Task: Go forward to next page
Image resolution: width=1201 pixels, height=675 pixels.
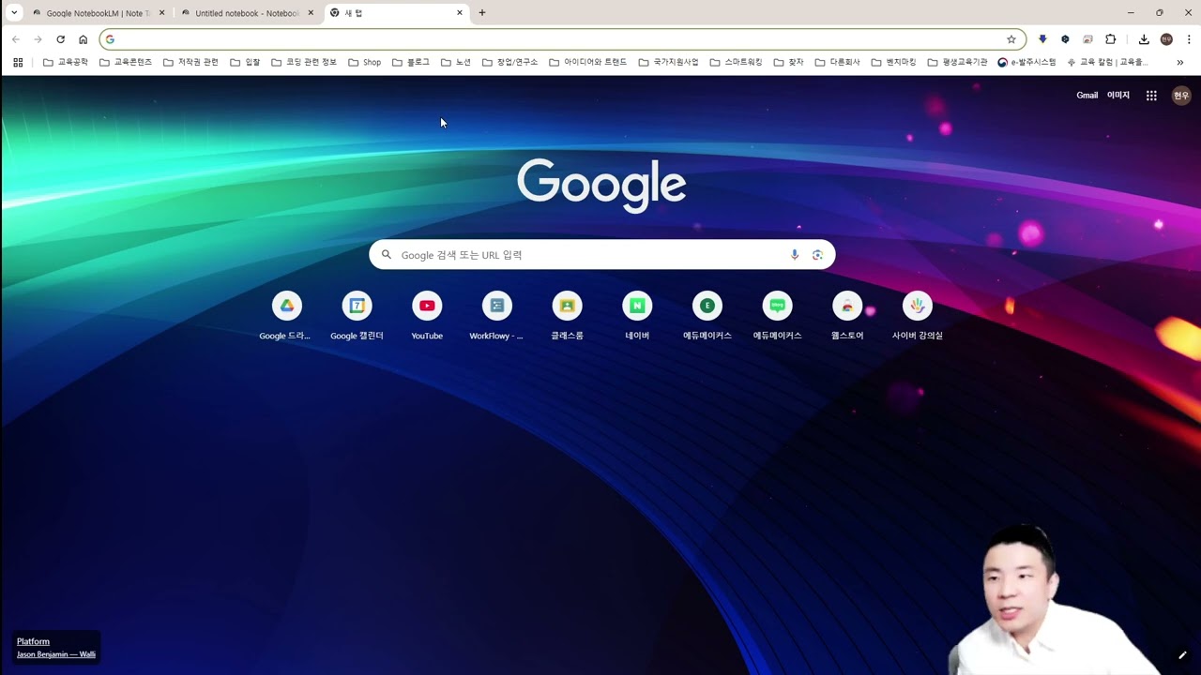Action: coord(38,39)
